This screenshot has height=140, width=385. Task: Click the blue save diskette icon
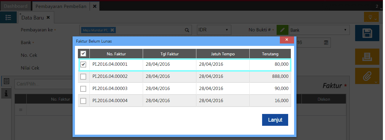[367, 33]
